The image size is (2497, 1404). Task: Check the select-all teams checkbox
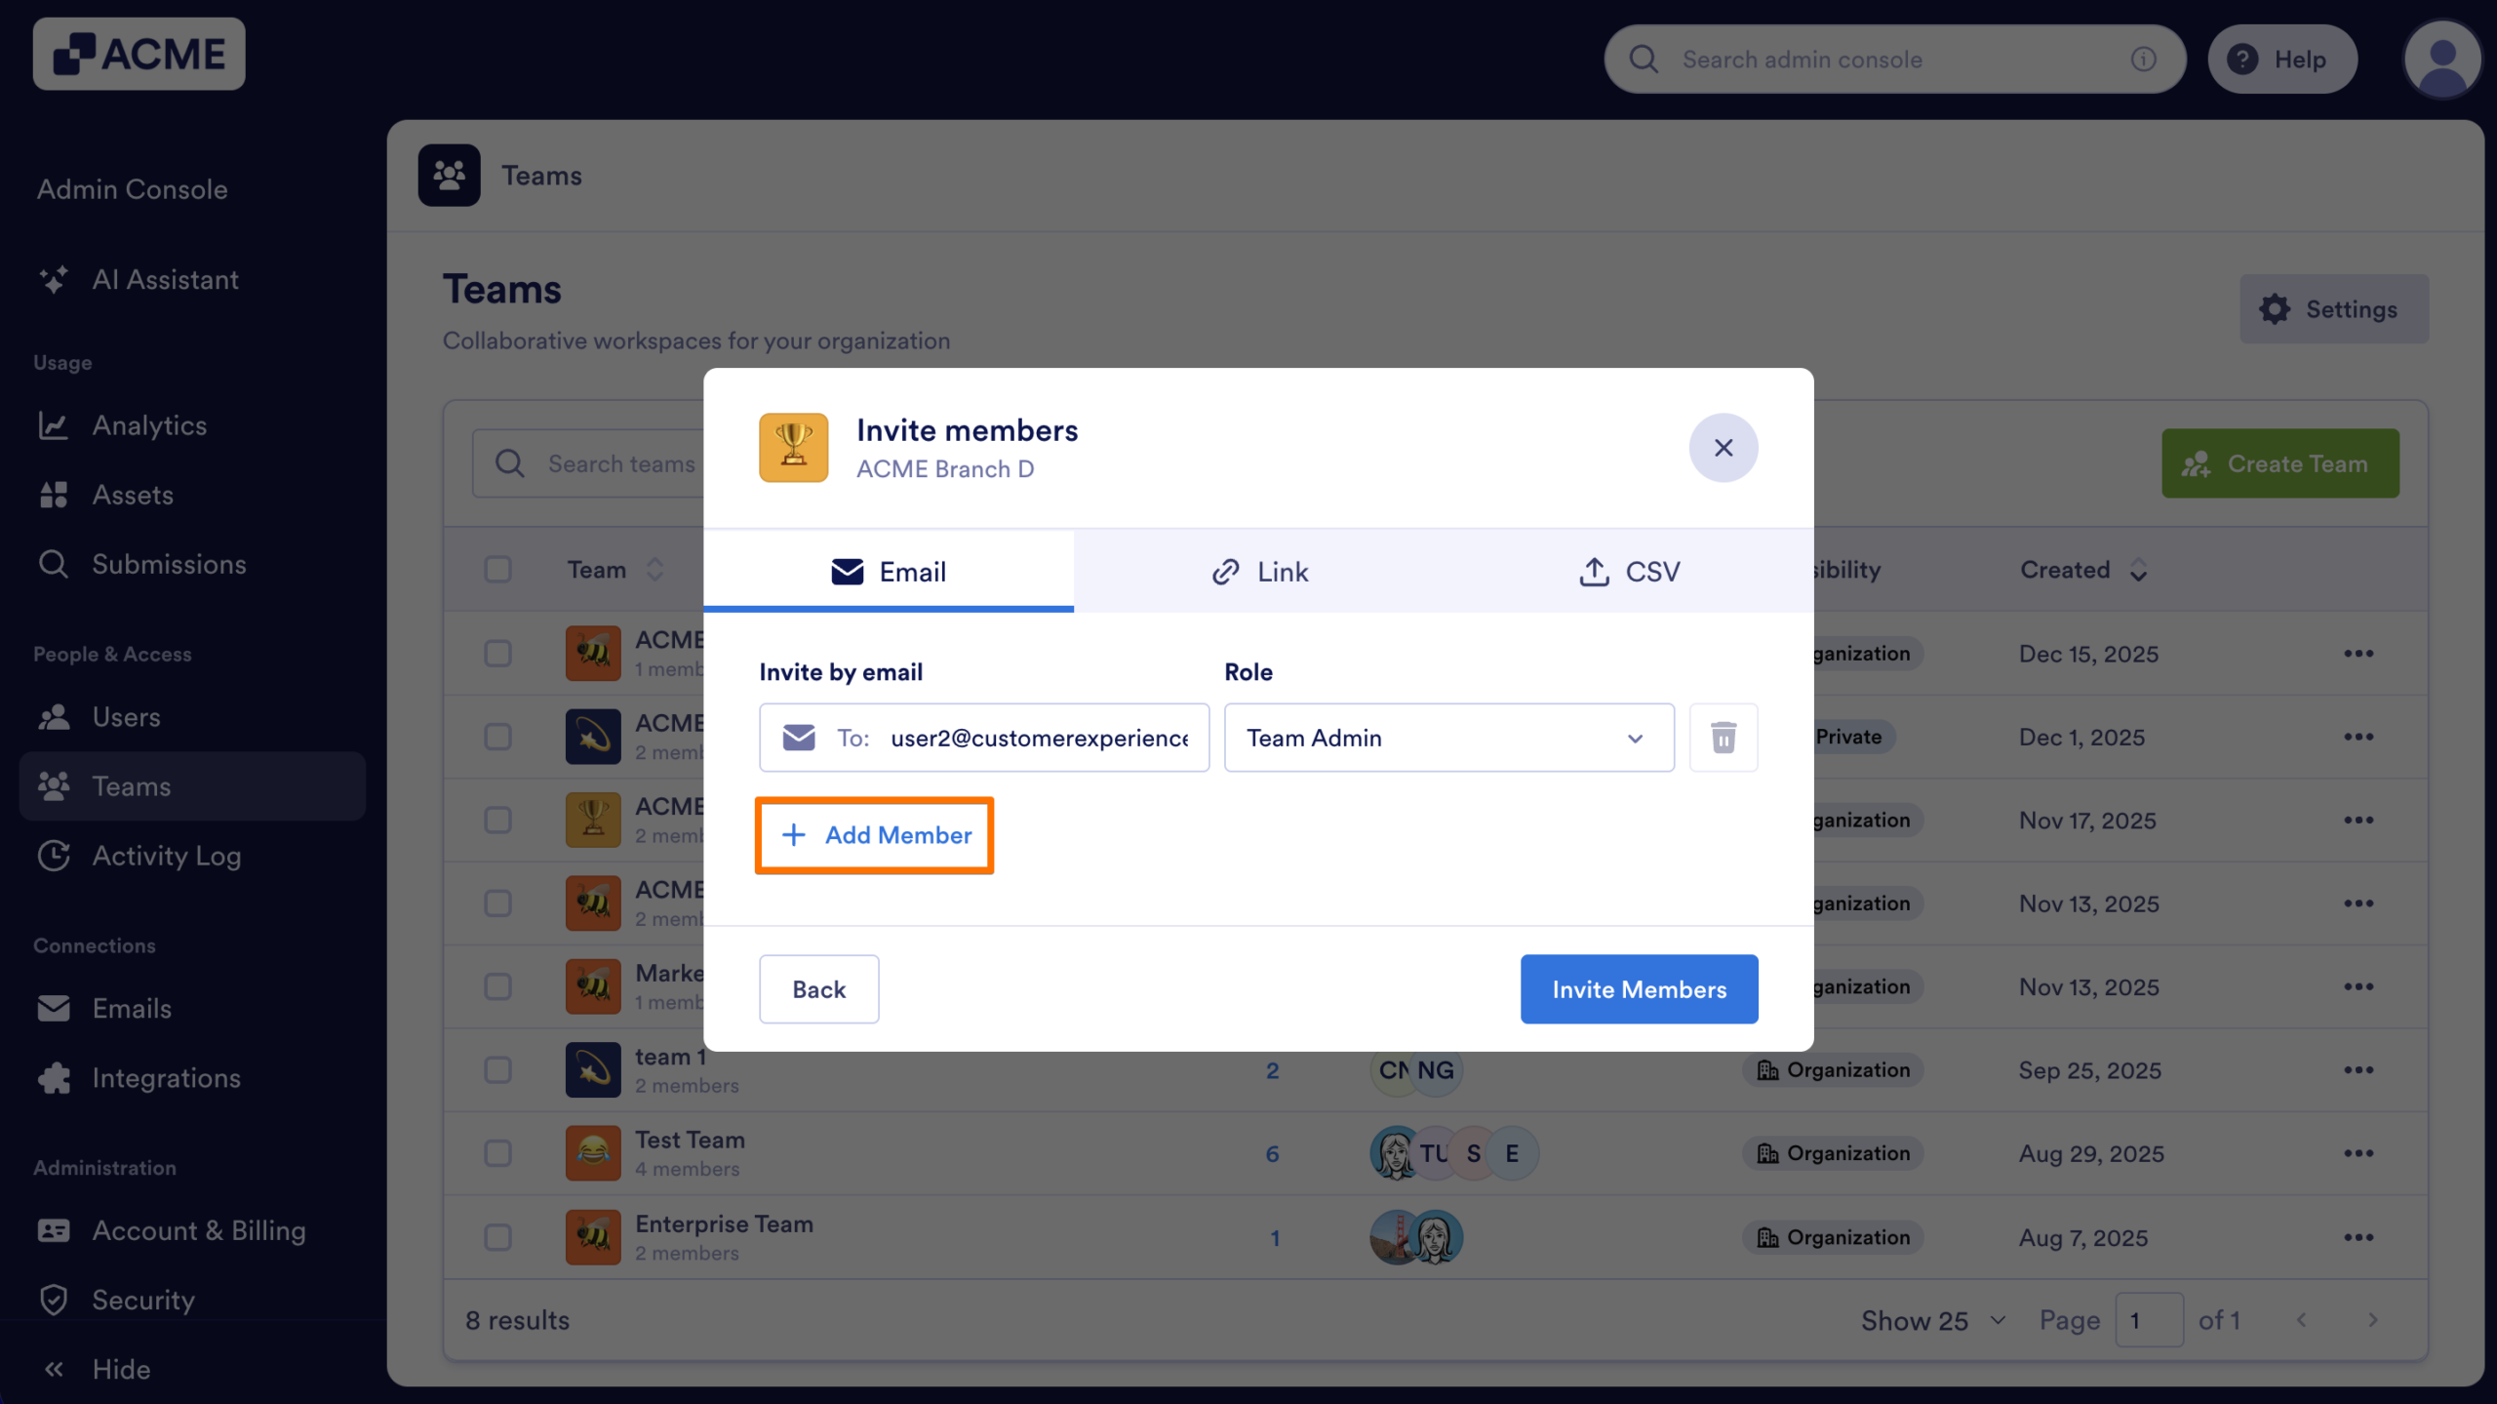[x=497, y=569]
